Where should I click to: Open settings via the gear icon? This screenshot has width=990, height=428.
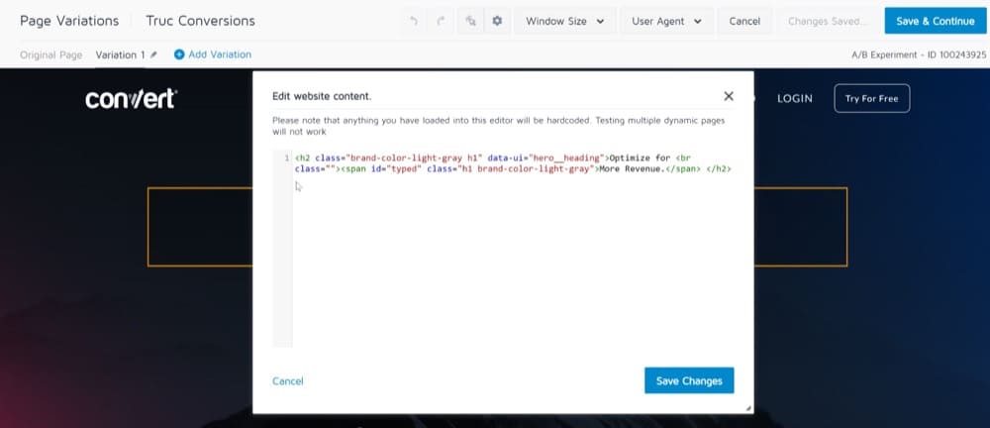(496, 21)
